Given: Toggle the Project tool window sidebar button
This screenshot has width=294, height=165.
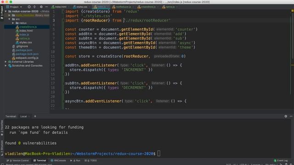Looking at the screenshot, I should click(x=2, y=12).
